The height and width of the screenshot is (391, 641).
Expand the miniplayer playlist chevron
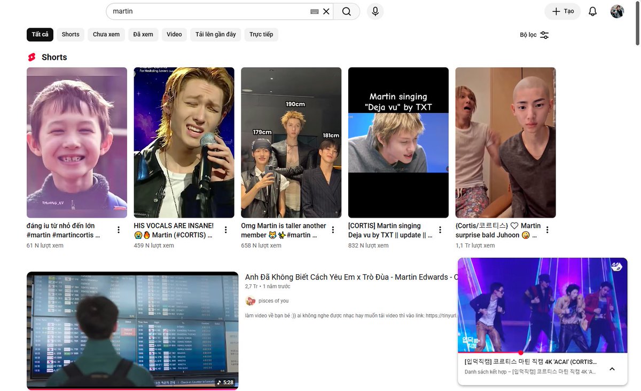click(612, 369)
